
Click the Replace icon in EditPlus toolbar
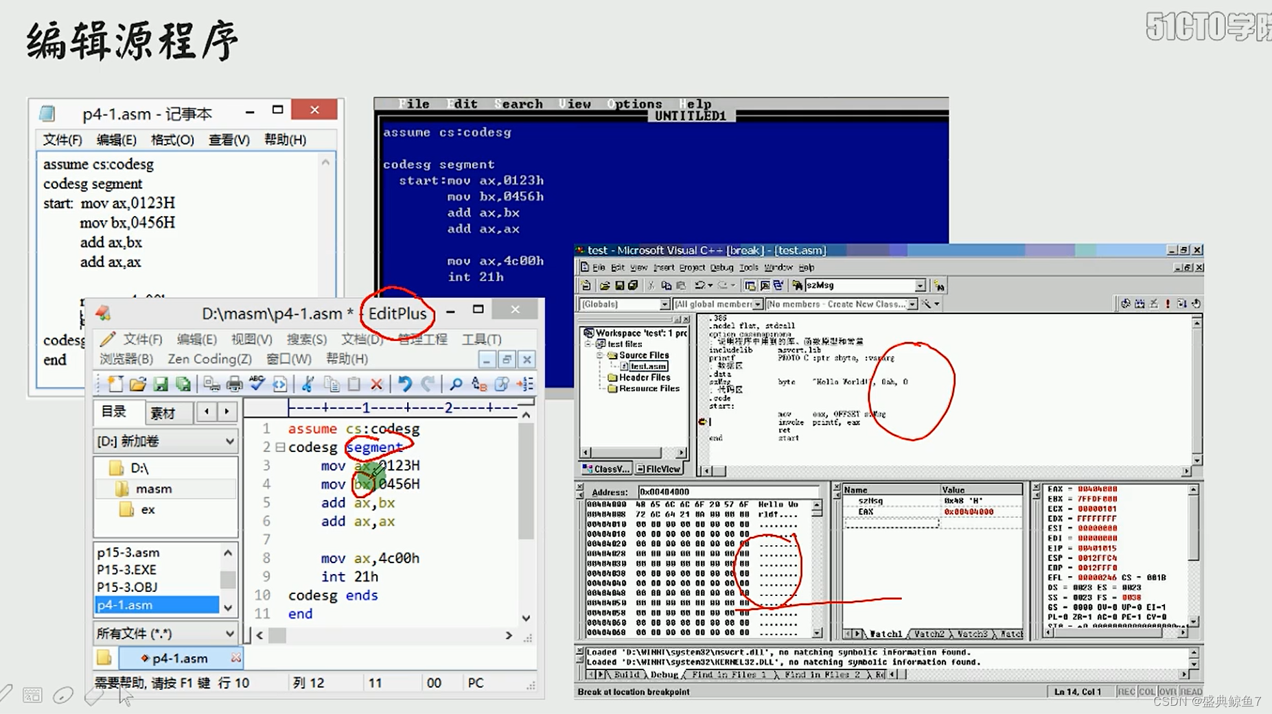tap(479, 384)
